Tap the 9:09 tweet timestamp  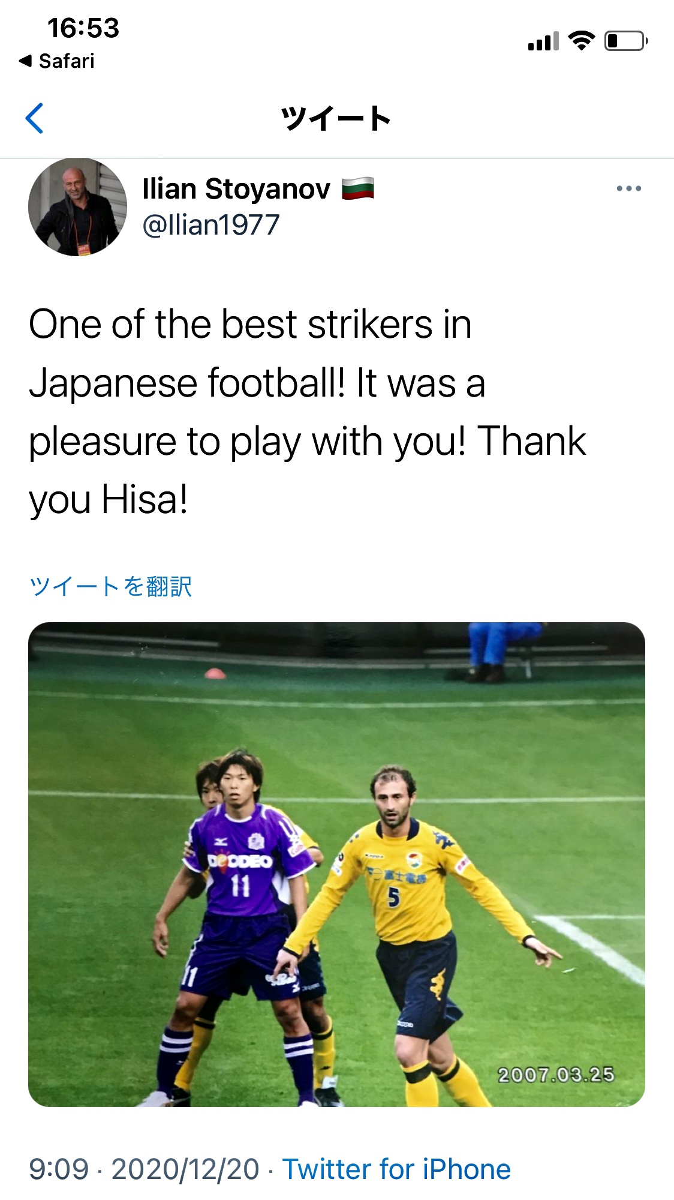tap(59, 1169)
